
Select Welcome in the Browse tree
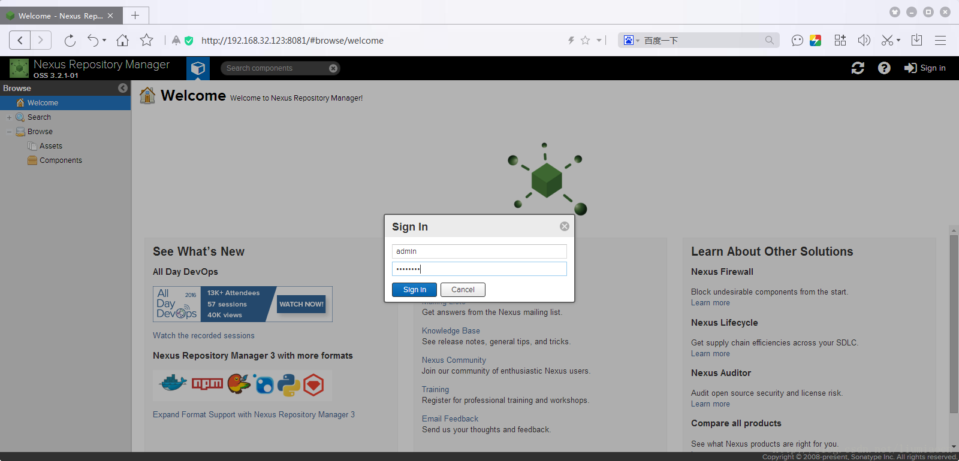[65, 103]
